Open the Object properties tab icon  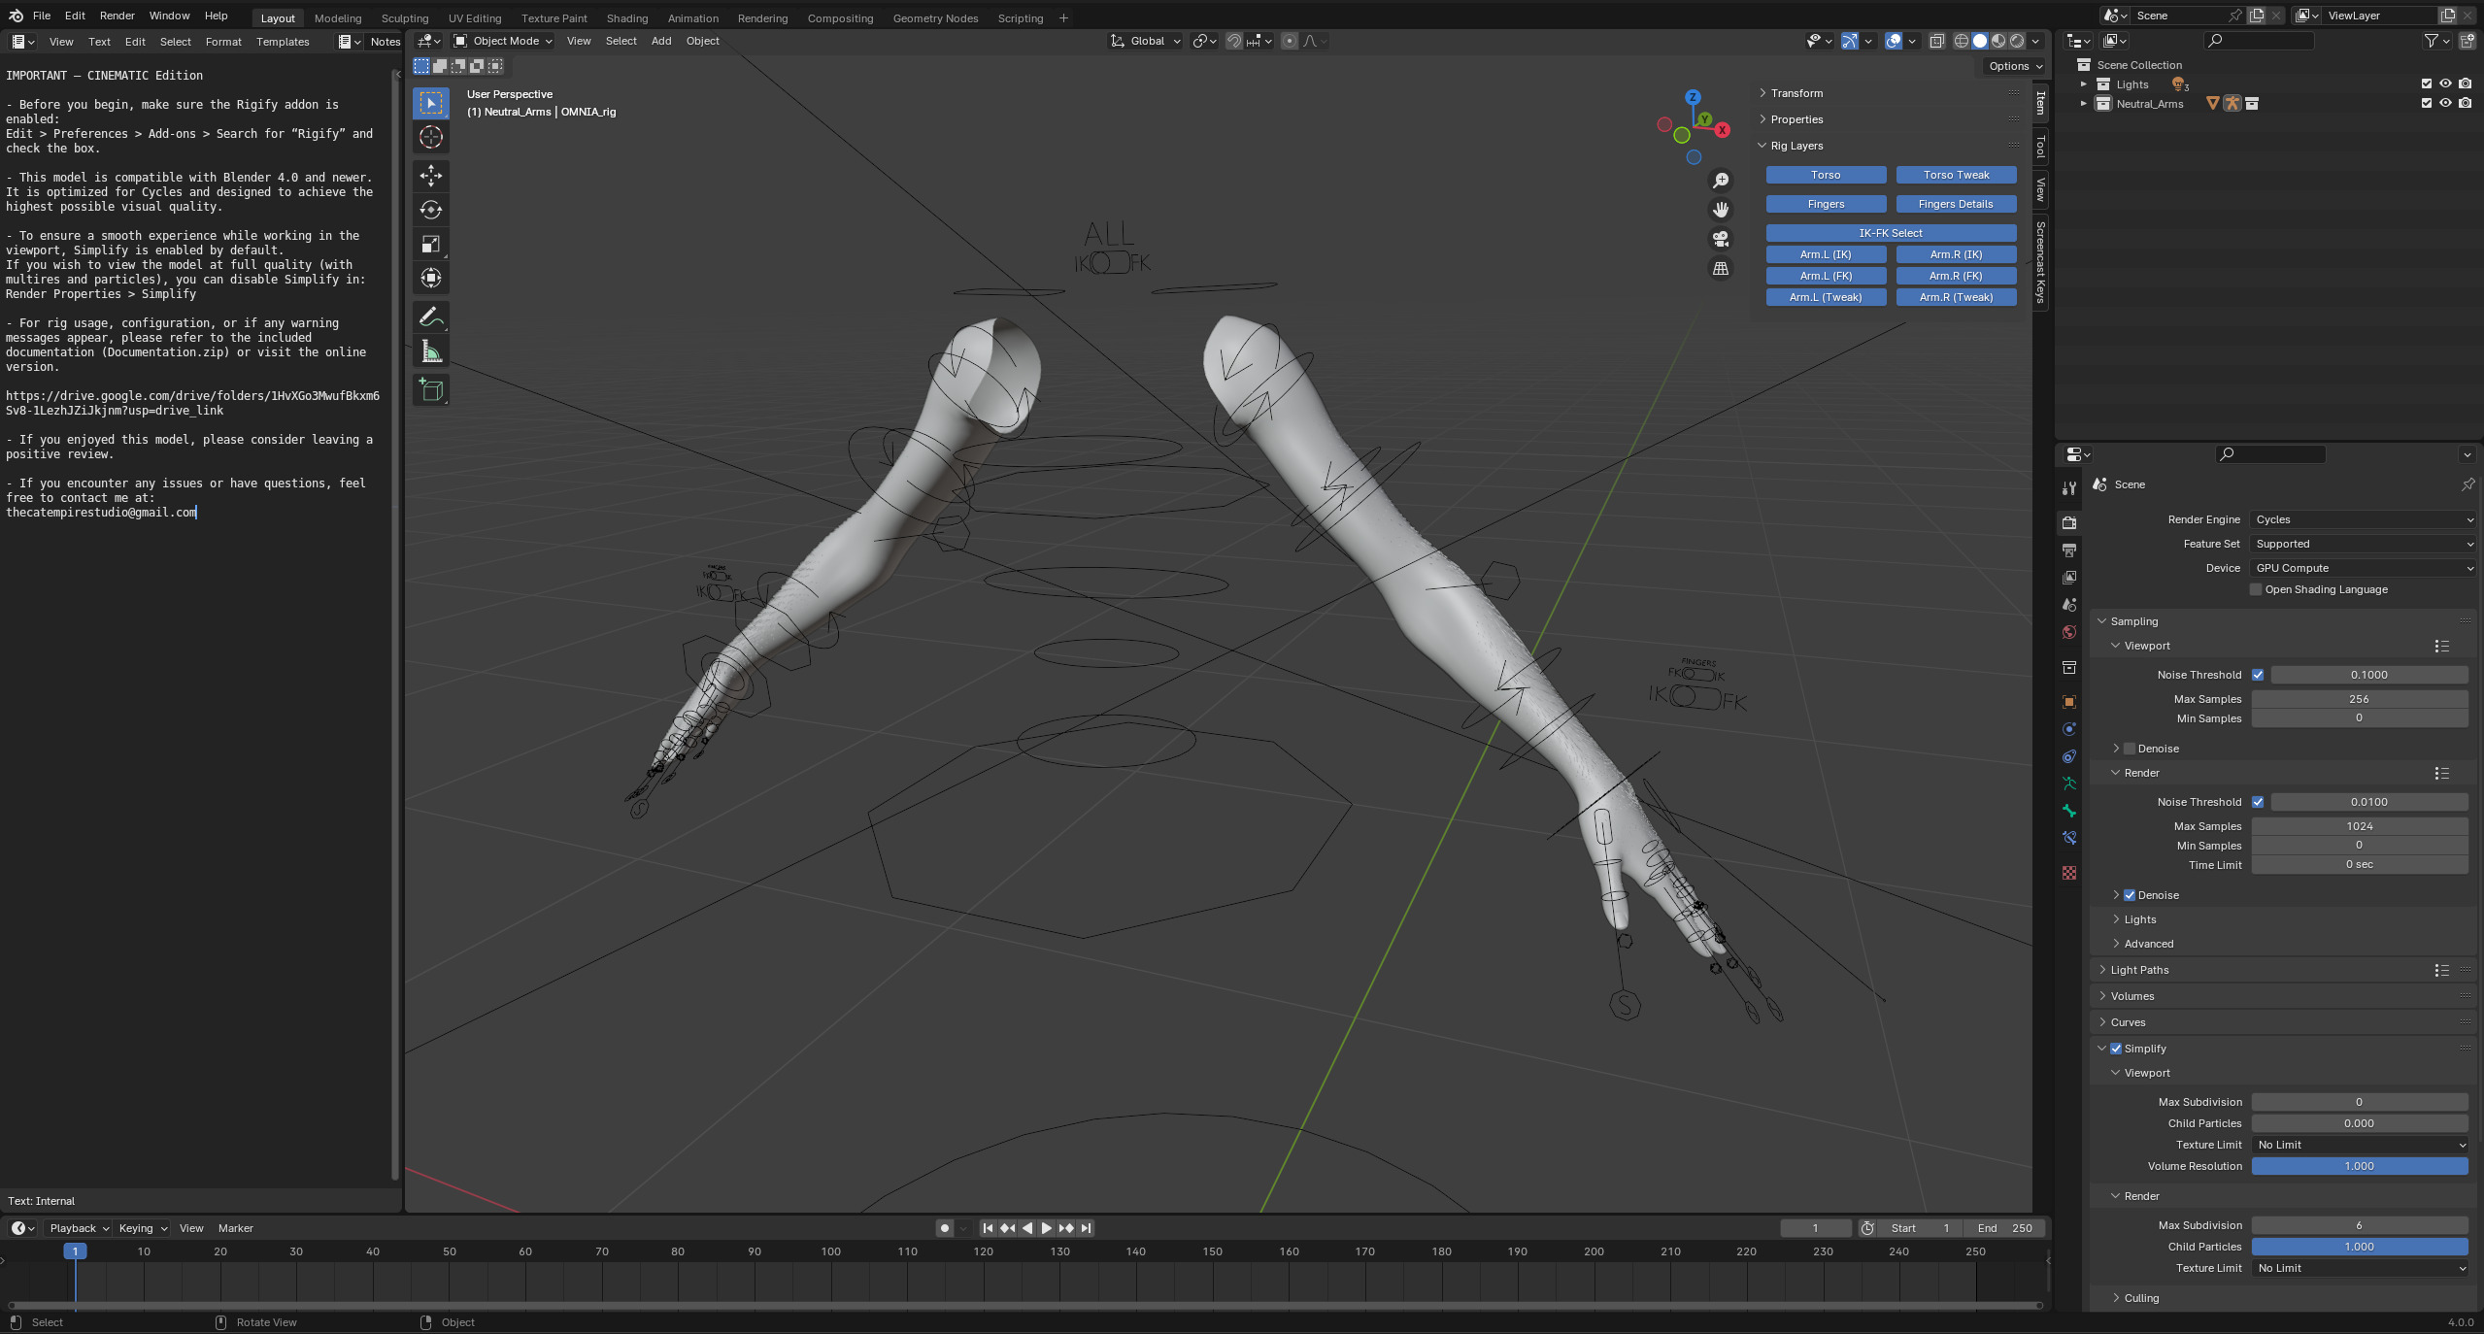coord(2069,702)
